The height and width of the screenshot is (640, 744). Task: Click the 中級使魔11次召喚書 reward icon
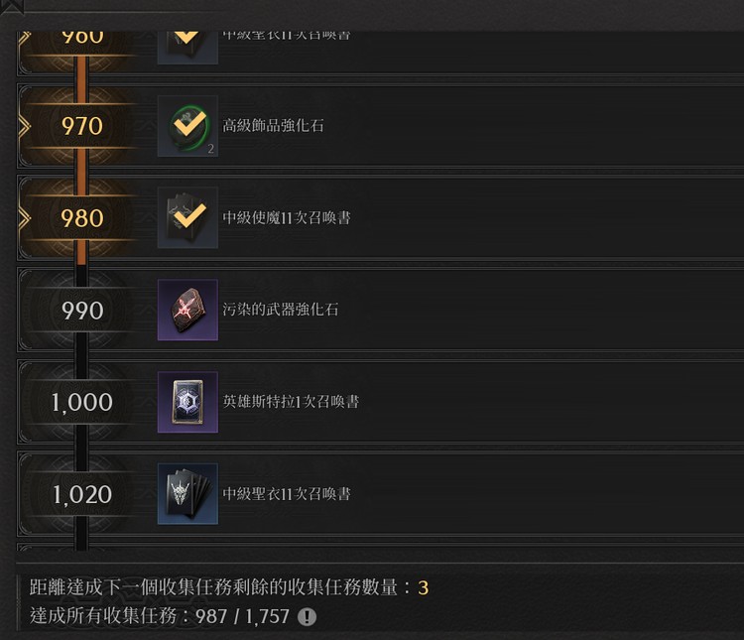pos(187,217)
